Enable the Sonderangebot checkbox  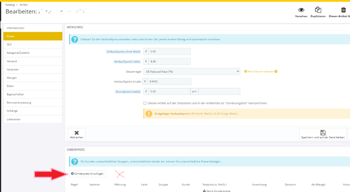click(145, 103)
